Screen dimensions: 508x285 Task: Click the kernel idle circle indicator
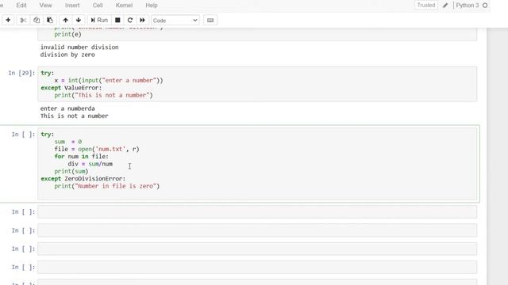coord(485,6)
